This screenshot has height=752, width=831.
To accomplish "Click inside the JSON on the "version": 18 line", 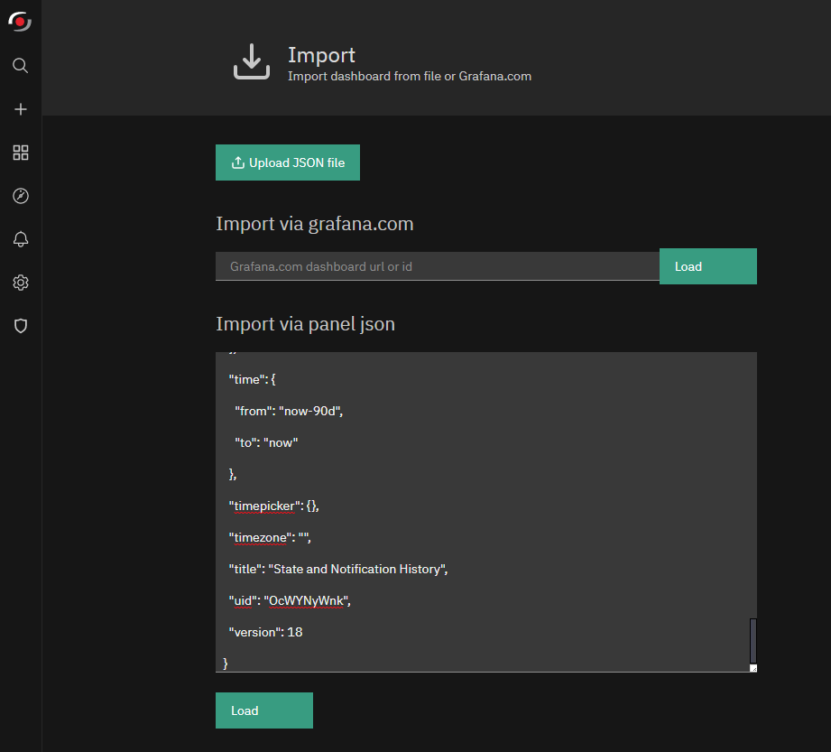I will point(265,632).
